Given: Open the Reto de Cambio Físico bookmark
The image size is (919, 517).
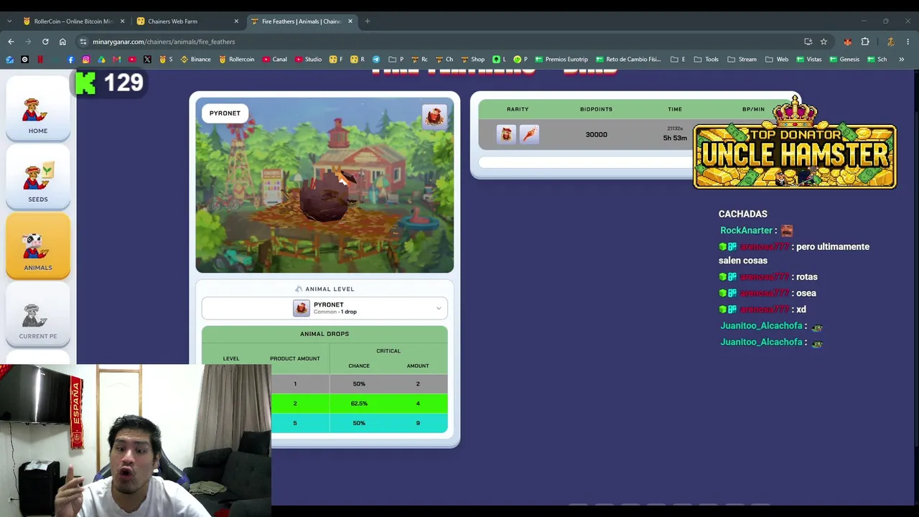Looking at the screenshot, I should (628, 60).
